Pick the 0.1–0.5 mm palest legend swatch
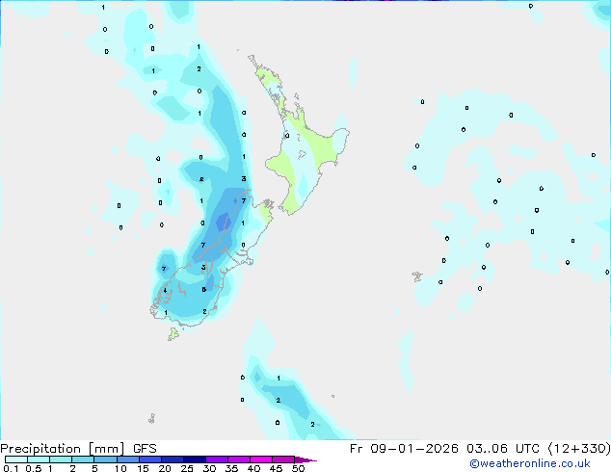The image size is (611, 472). click(x=16, y=459)
